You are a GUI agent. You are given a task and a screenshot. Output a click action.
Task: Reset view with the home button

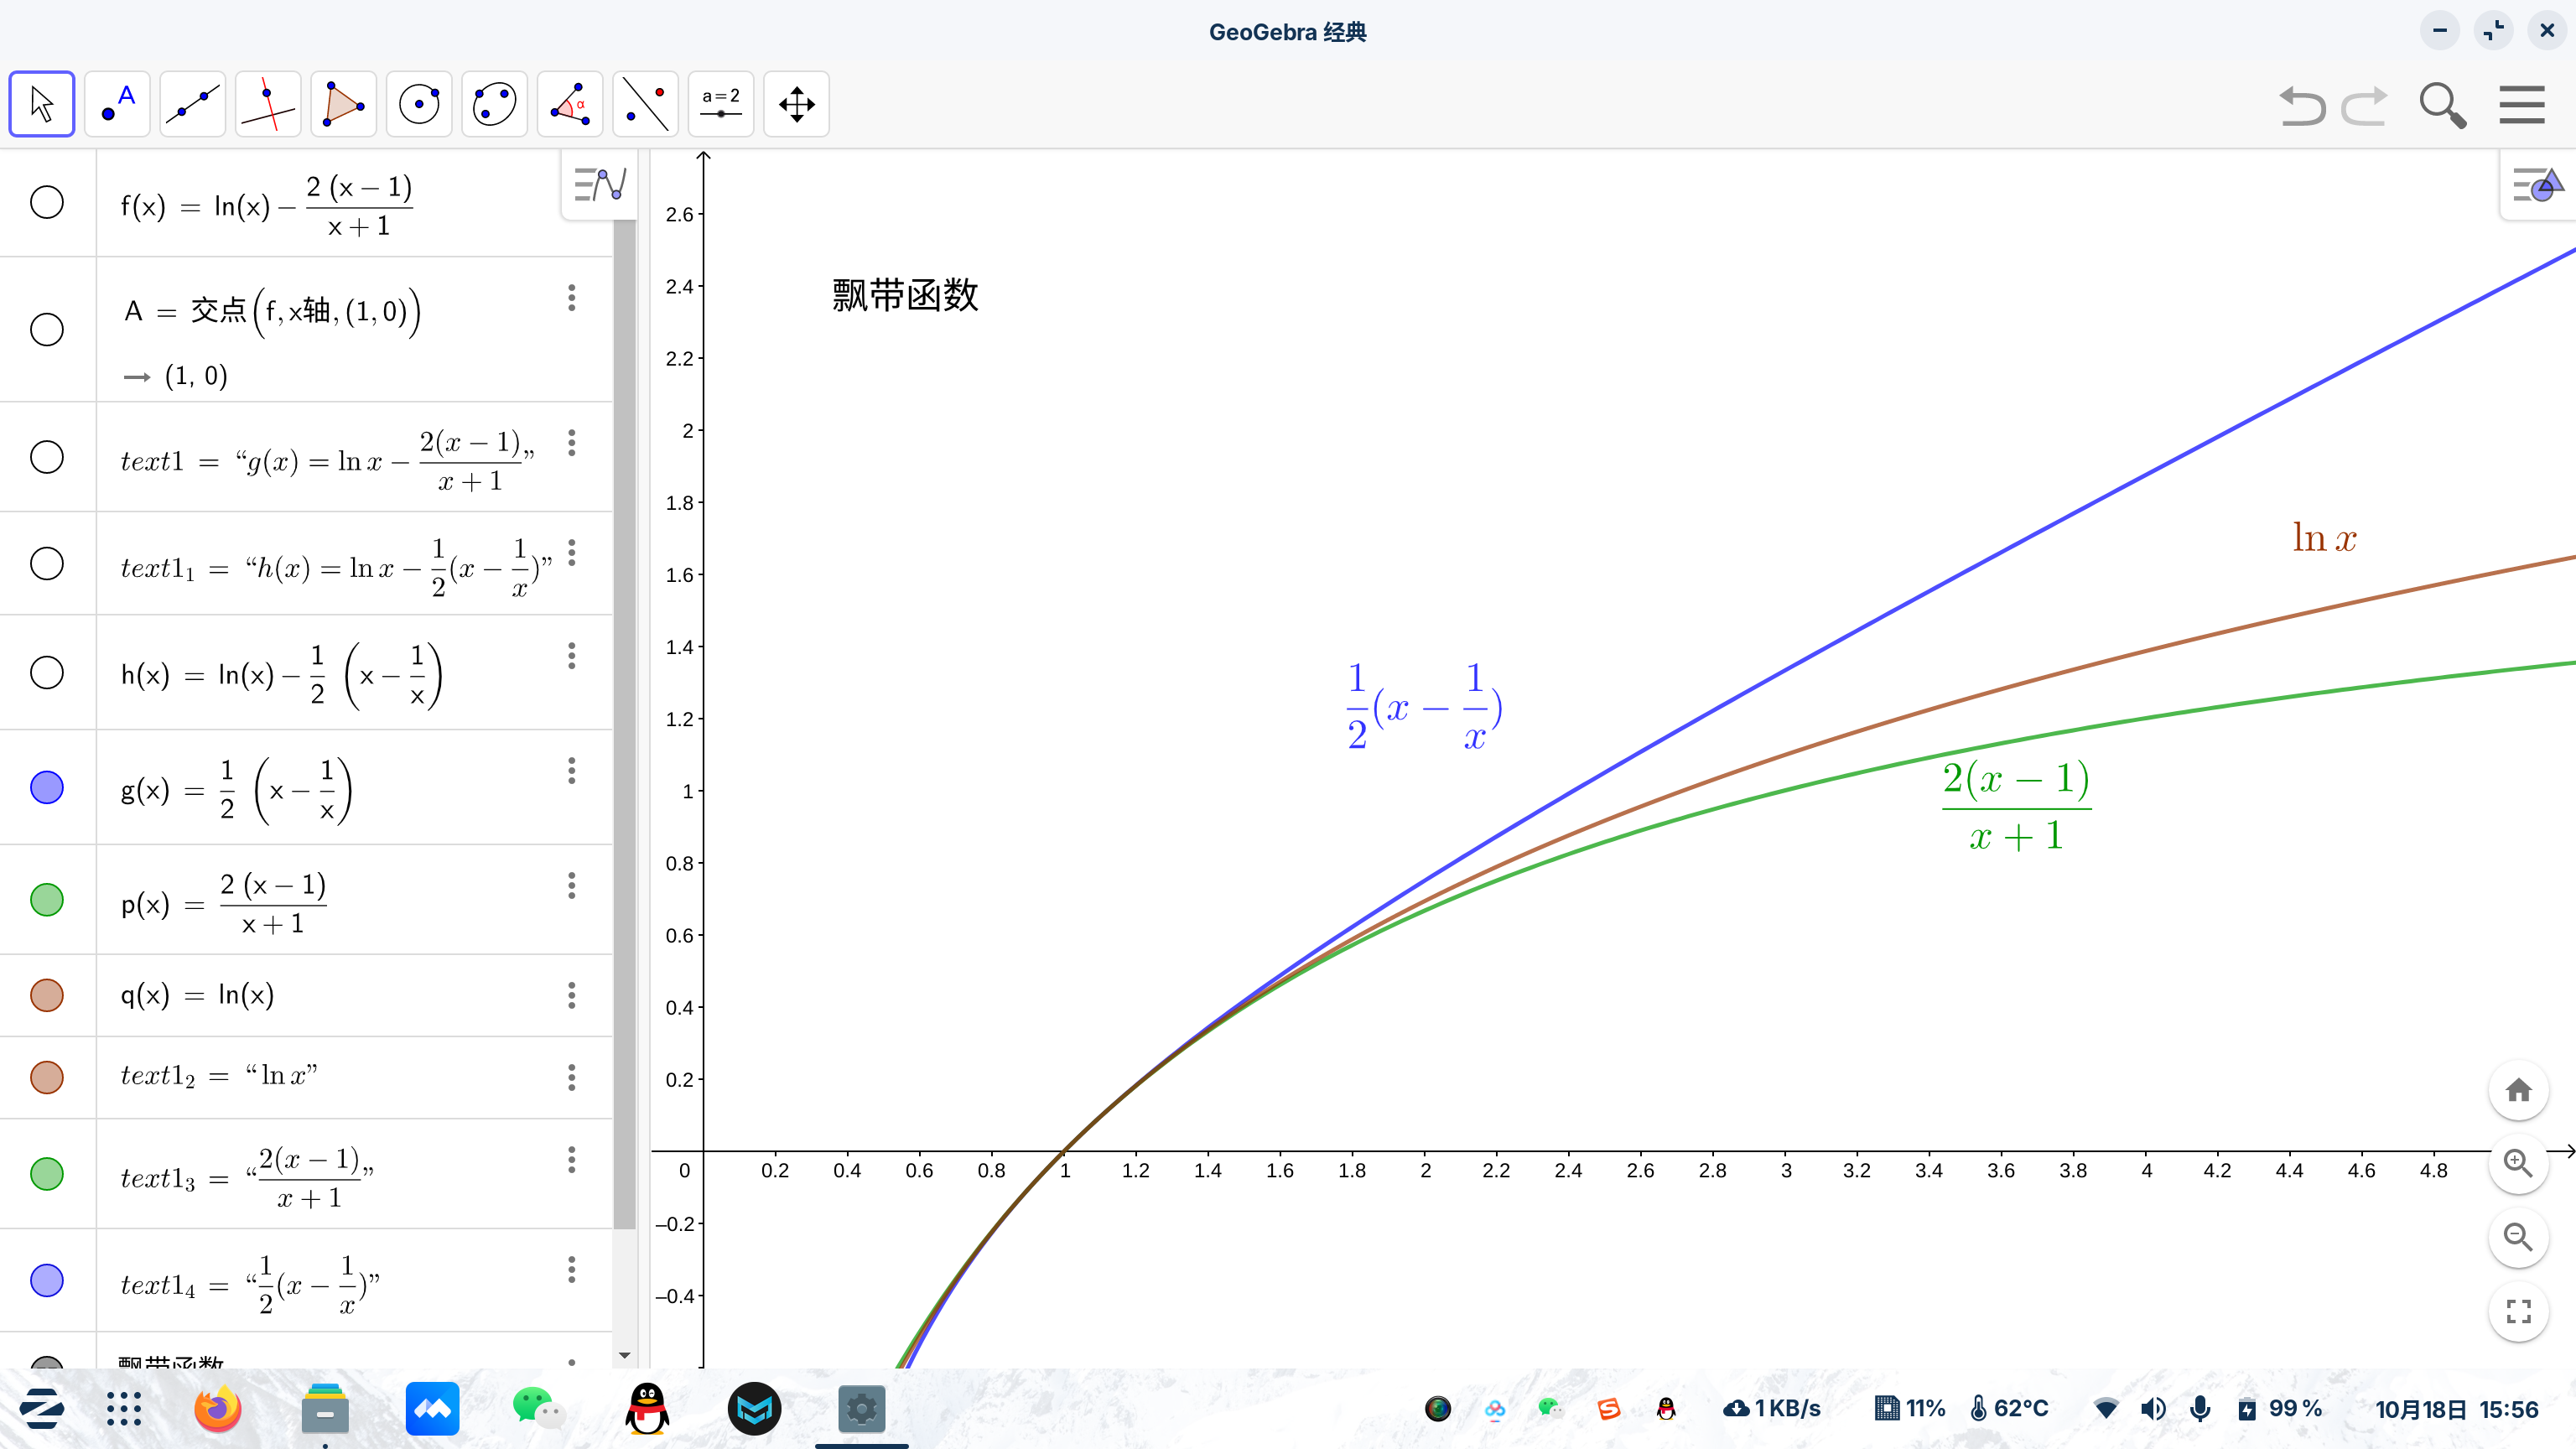coord(2518,1089)
